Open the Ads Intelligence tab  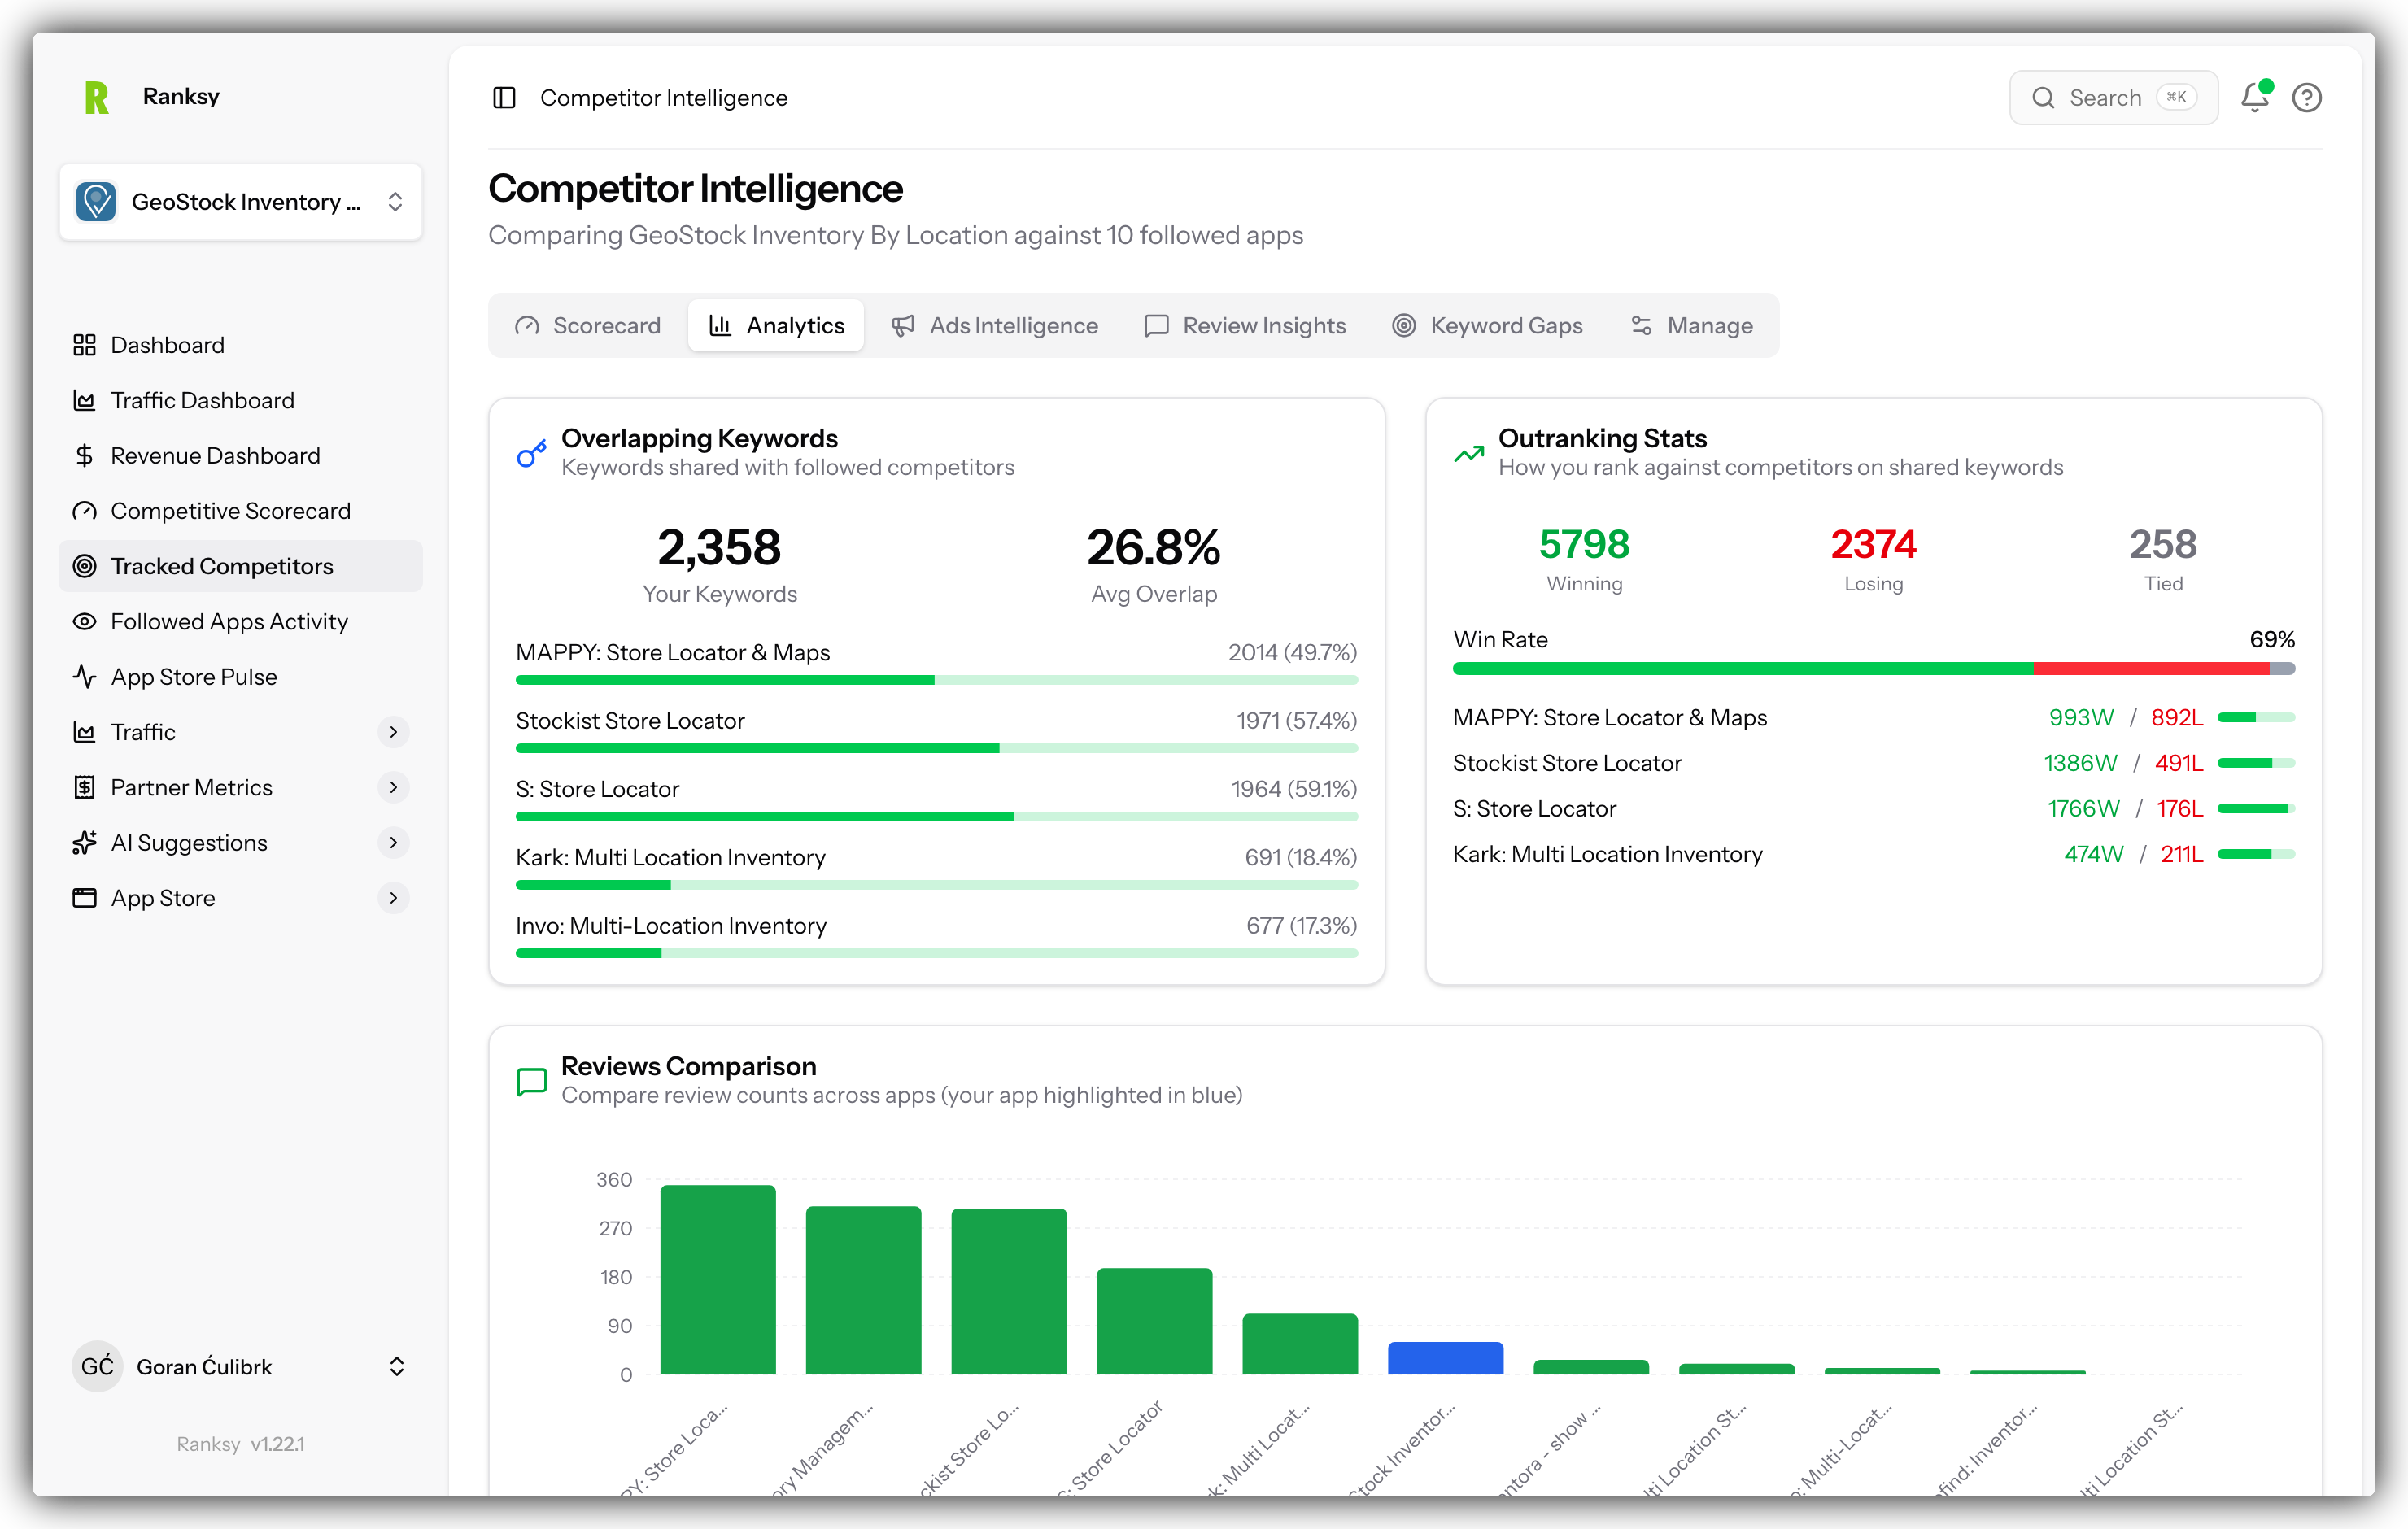pos(995,325)
